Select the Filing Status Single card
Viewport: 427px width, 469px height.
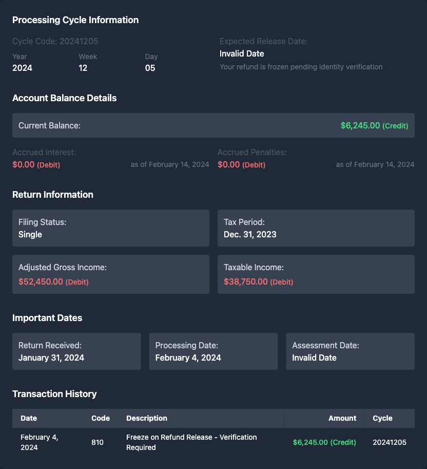coord(111,228)
